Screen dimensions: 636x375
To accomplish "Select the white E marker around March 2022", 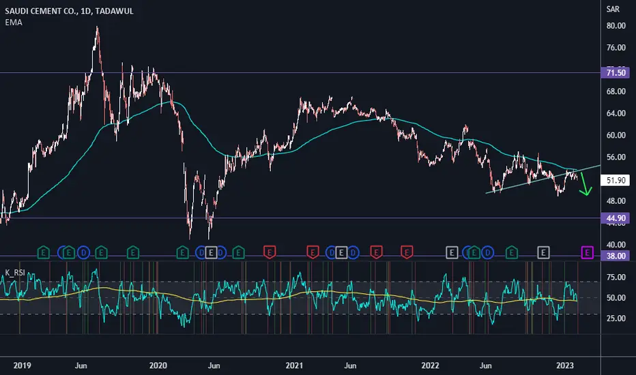I will [452, 252].
